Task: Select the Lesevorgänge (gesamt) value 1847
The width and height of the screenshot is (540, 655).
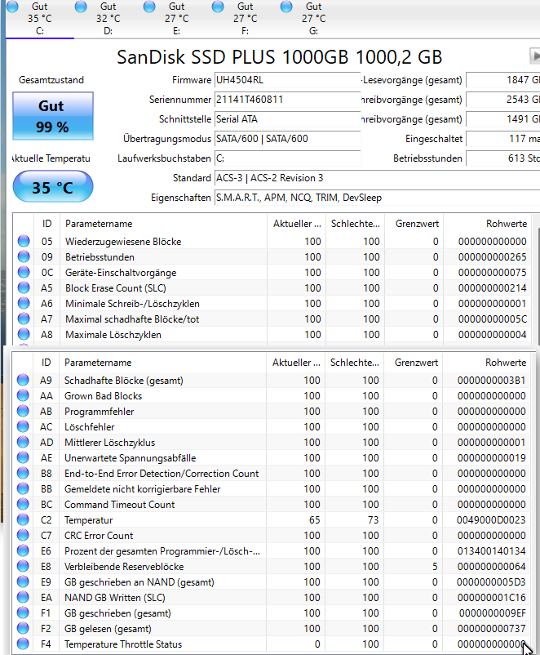Action: coord(502,80)
